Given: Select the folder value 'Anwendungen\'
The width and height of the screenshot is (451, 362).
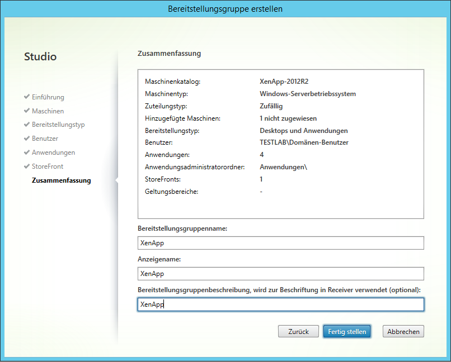Looking at the screenshot, I should pos(283,167).
